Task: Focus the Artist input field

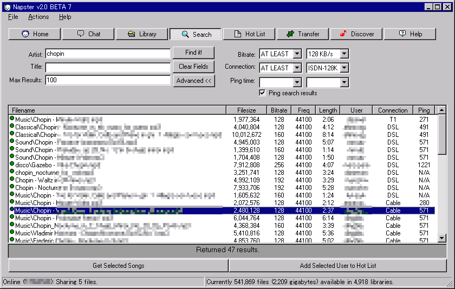Action: click(108, 54)
